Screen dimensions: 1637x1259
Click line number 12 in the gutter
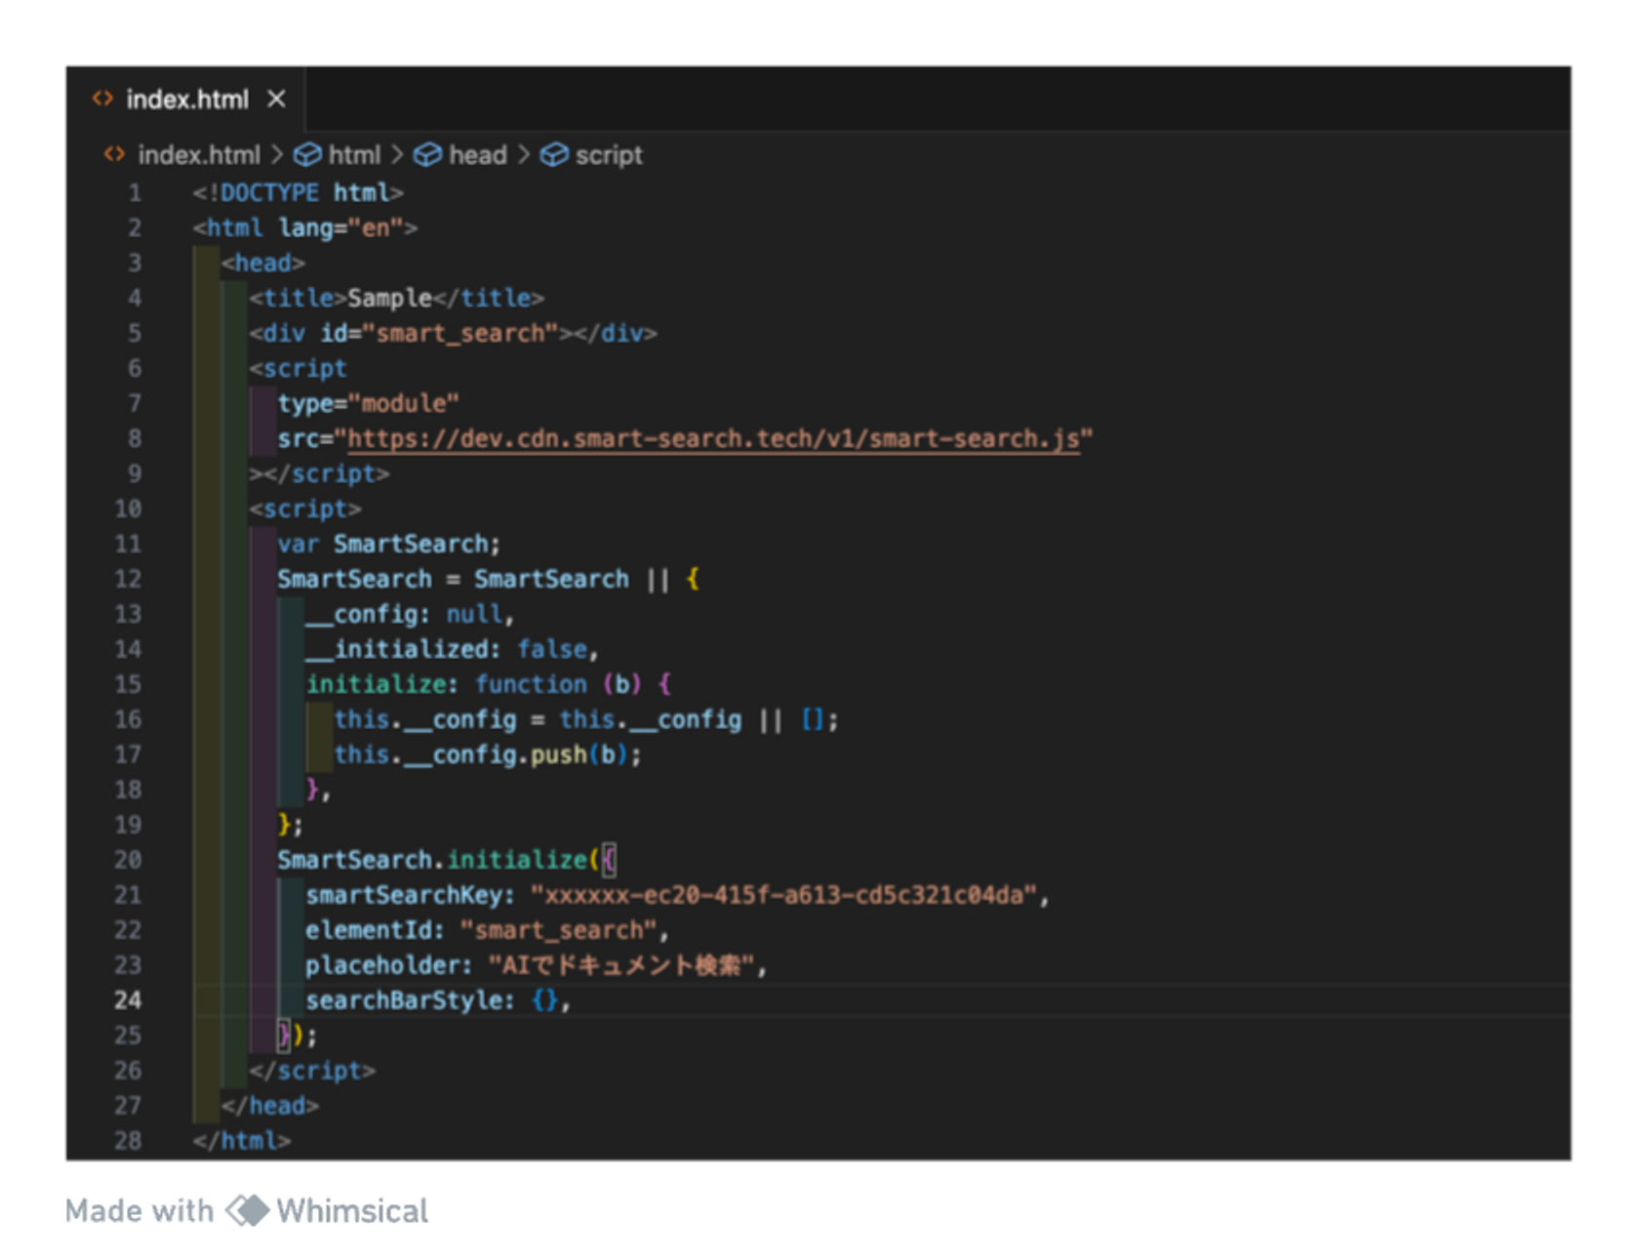pos(128,579)
